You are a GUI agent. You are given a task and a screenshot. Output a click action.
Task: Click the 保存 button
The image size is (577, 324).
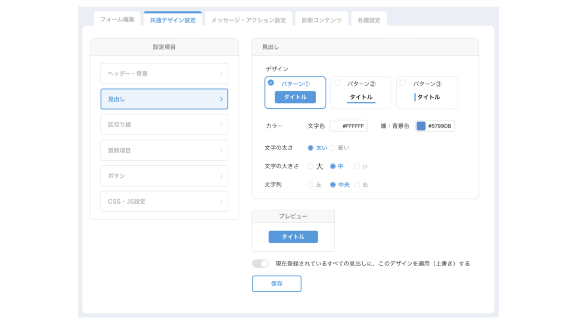coord(276,283)
